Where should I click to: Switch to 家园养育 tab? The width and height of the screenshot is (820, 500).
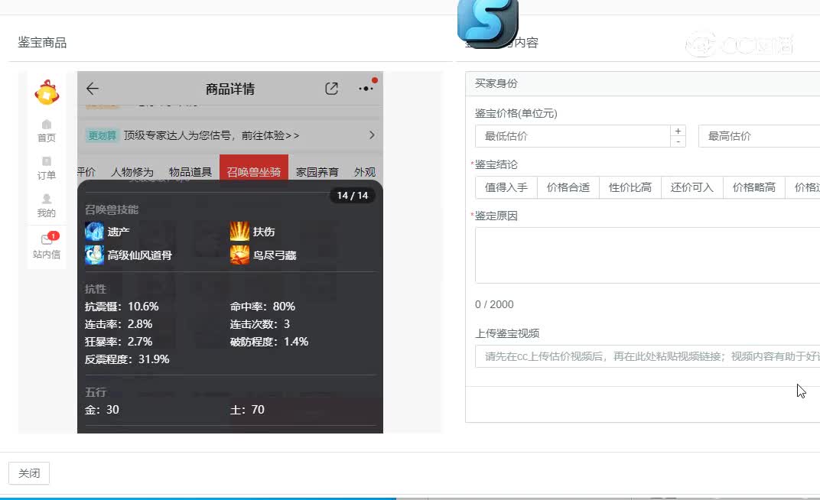point(317,172)
